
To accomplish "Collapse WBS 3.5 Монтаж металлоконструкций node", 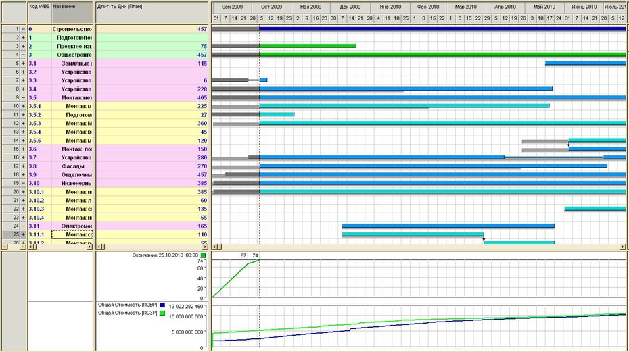I will point(23,97).
